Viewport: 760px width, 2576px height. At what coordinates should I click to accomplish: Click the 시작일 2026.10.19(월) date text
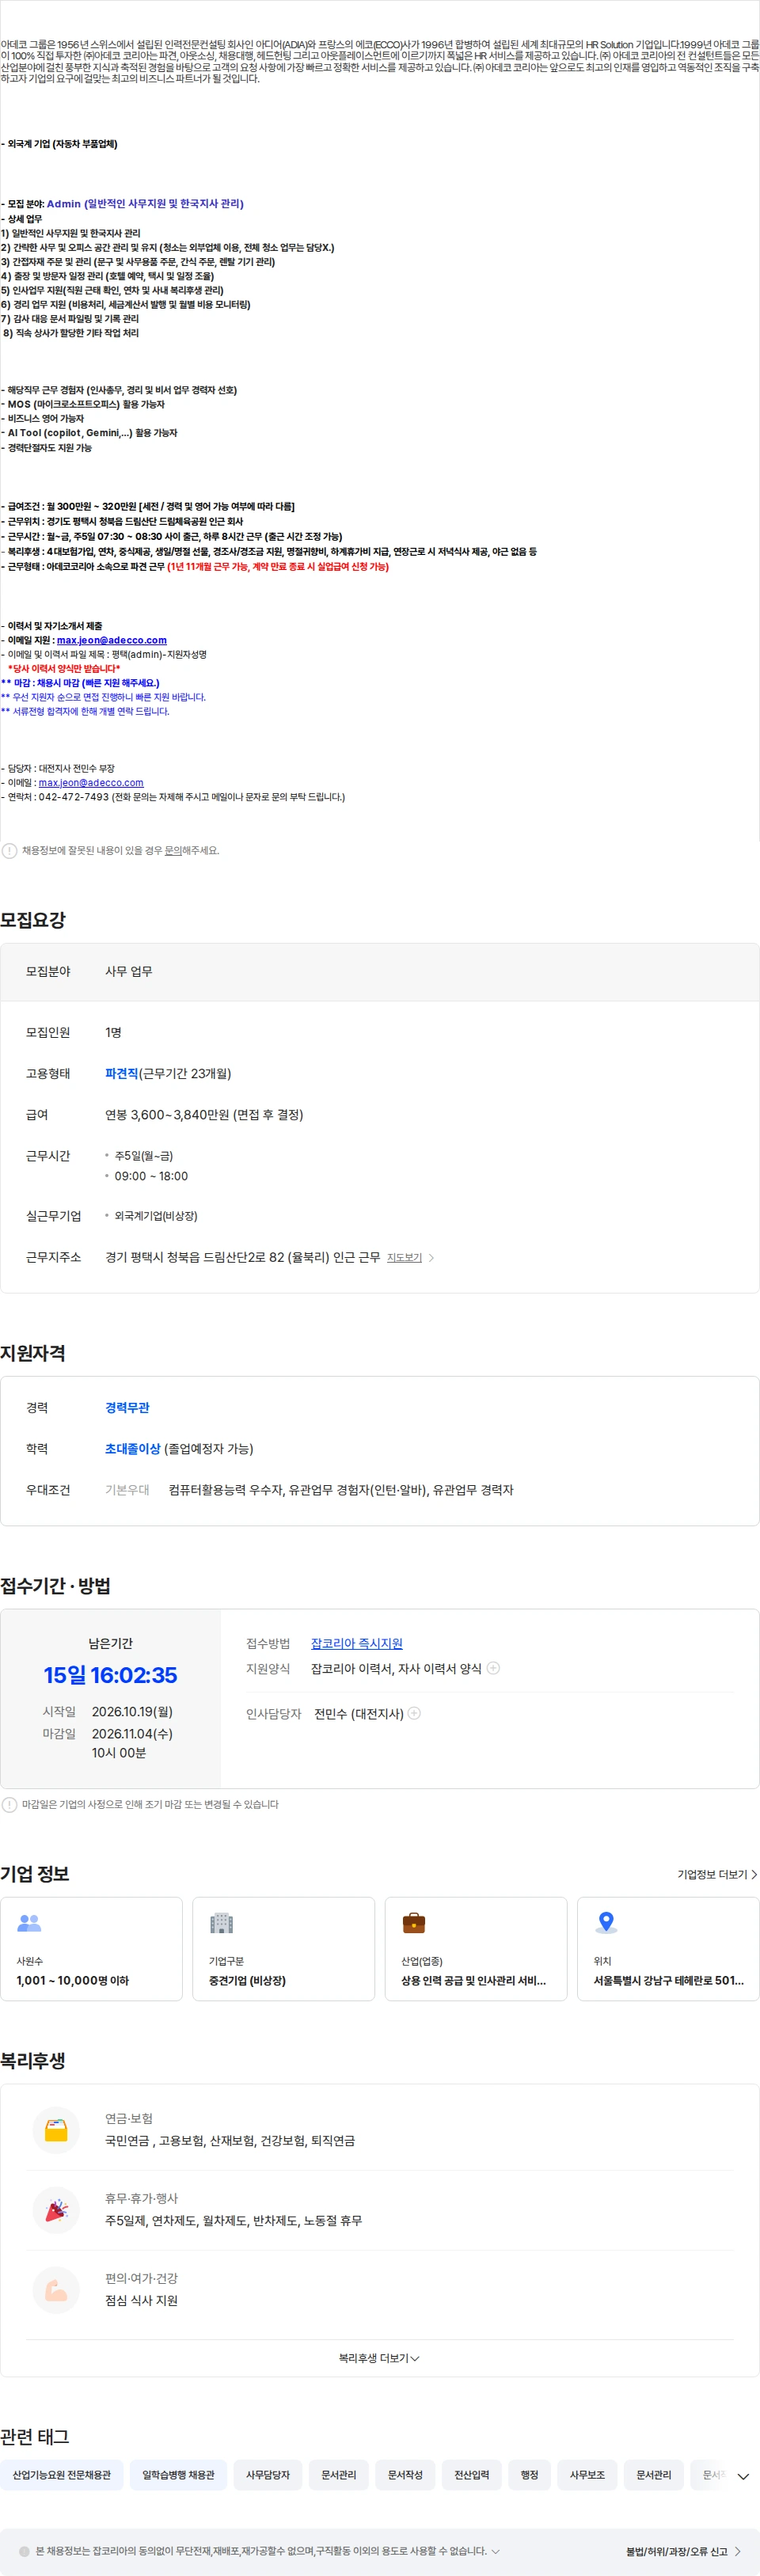click(132, 1712)
